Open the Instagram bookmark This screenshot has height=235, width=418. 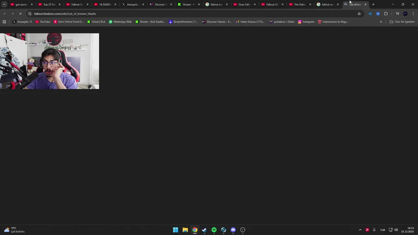point(306,22)
